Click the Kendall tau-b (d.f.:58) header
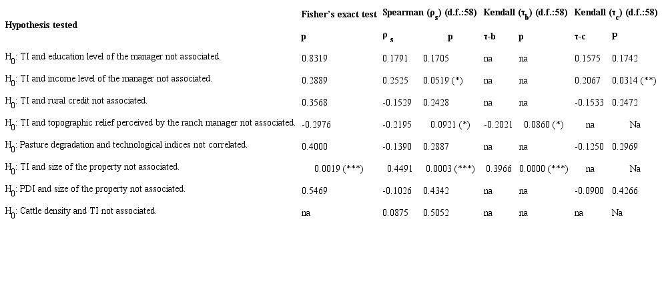Viewport: 664px width, 298px height. click(x=525, y=13)
